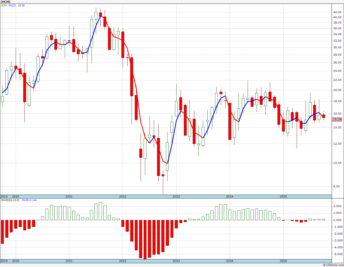Select the "-3.000" MACD axis label
The image size is (344, 267).
coord(337,240)
